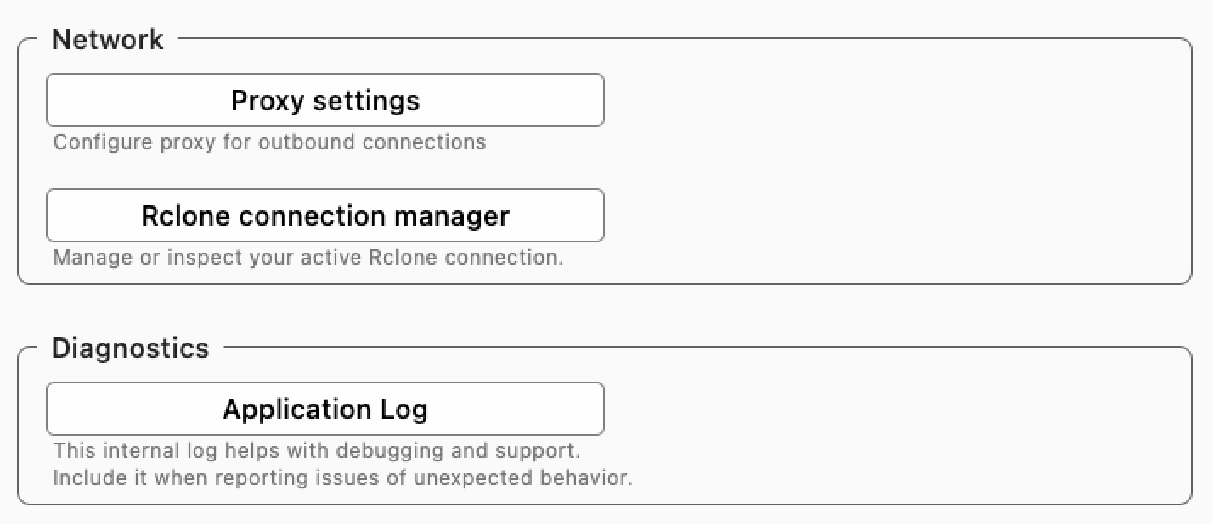This screenshot has width=1213, height=524.
Task: Click the Rclone connection description text
Action: [309, 257]
